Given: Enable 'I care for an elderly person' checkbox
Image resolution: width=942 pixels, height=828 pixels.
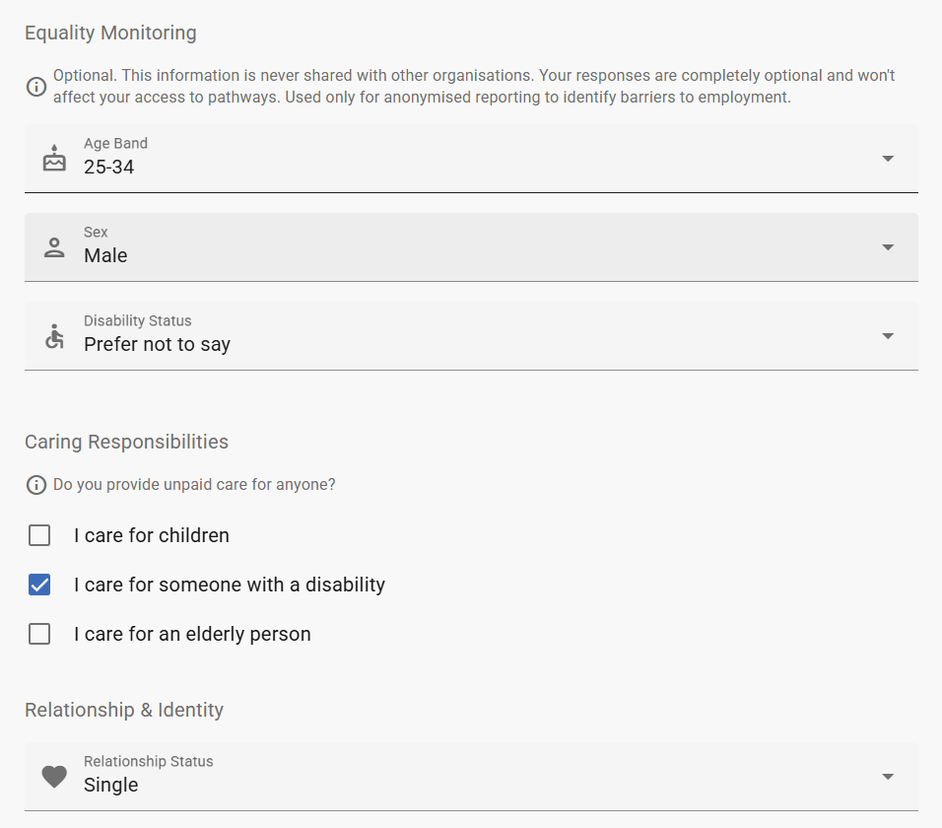Looking at the screenshot, I should pos(39,635).
